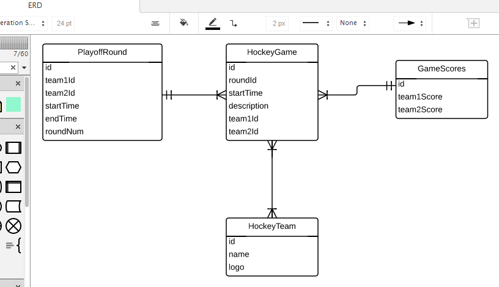Open the line style dropdown
The height and width of the screenshot is (287, 499).
[x=316, y=23]
